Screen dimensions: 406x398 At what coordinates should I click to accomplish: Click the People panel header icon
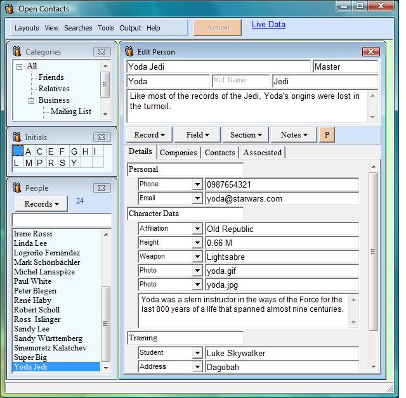[17, 188]
